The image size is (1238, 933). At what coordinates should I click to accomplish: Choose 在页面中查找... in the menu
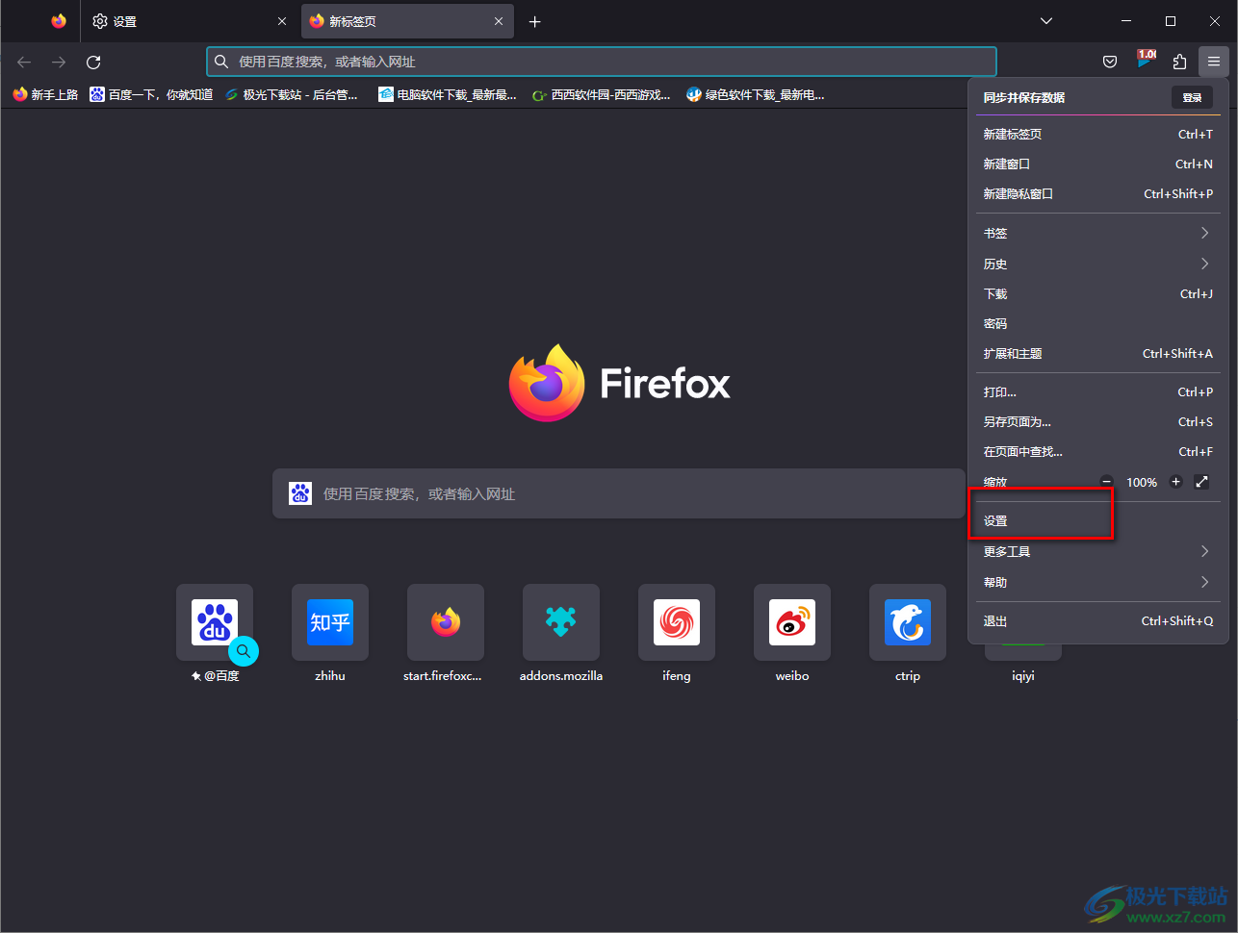pos(1097,451)
